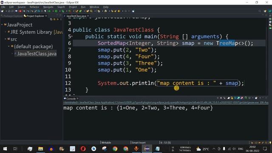
Task: Click the New file toolbar icon
Action: click(2, 11)
